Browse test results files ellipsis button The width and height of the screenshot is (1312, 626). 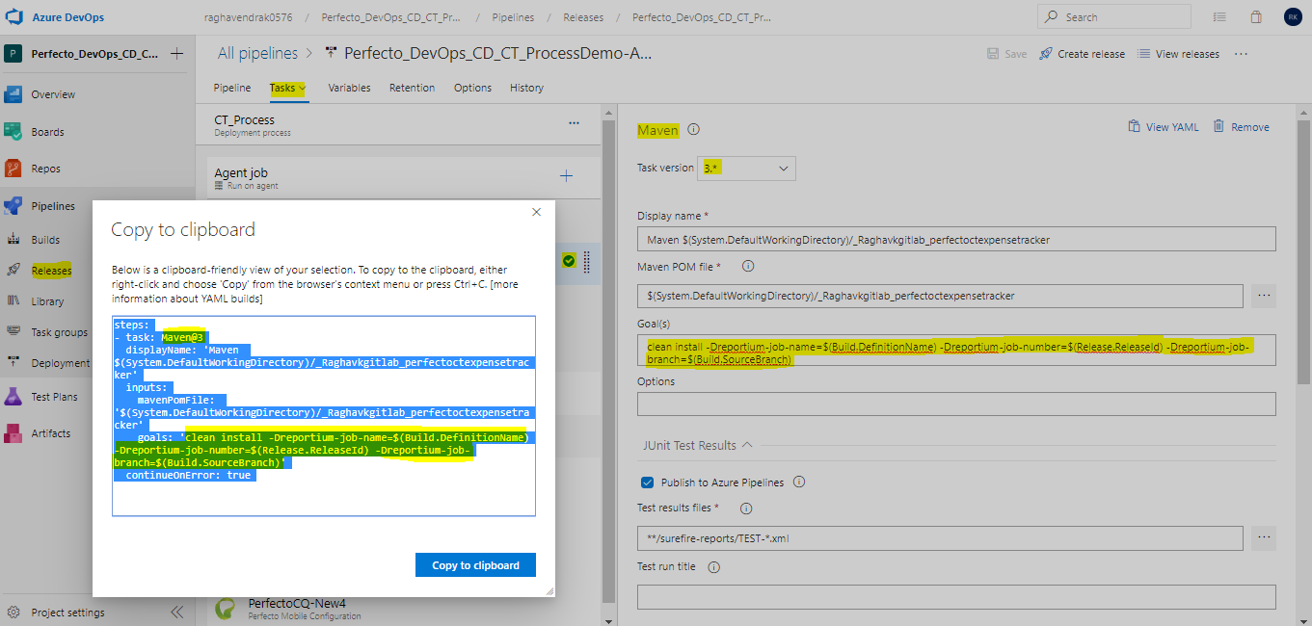tap(1264, 537)
